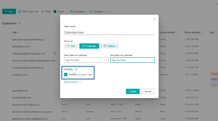The height and width of the screenshot is (121, 218).
Task: Click egestas@in.edu title
Action: click(20, 91)
